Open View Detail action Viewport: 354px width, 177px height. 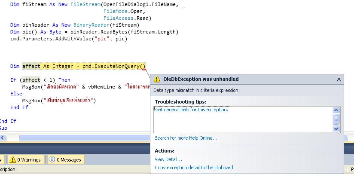pos(168,159)
